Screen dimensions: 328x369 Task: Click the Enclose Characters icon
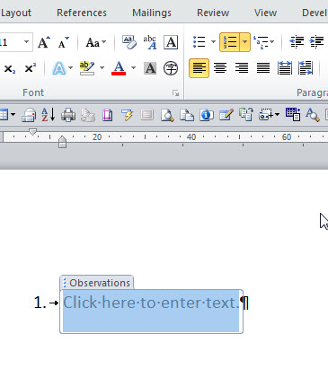(171, 68)
